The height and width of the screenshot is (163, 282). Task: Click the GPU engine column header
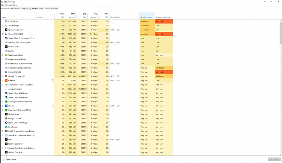click(x=124, y=16)
